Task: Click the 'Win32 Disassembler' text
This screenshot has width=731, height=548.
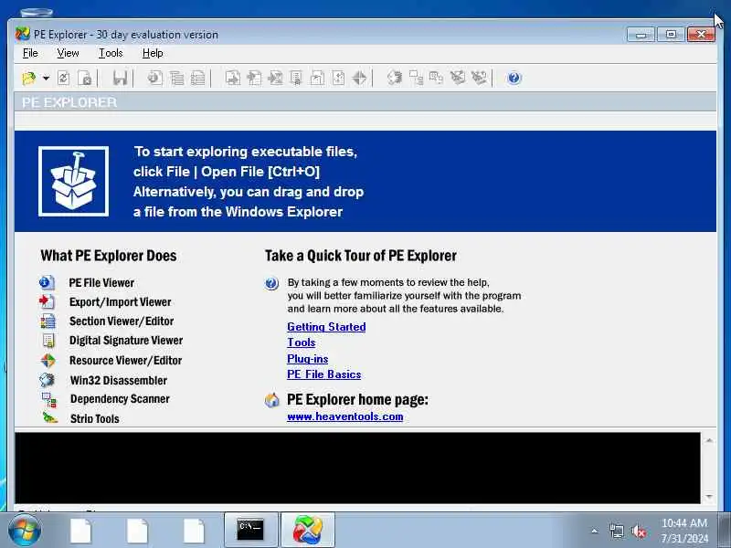Action: coord(119,380)
